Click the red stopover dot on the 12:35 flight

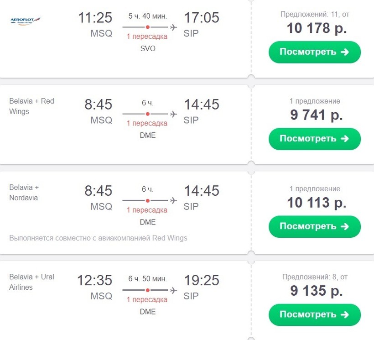pos(148,290)
